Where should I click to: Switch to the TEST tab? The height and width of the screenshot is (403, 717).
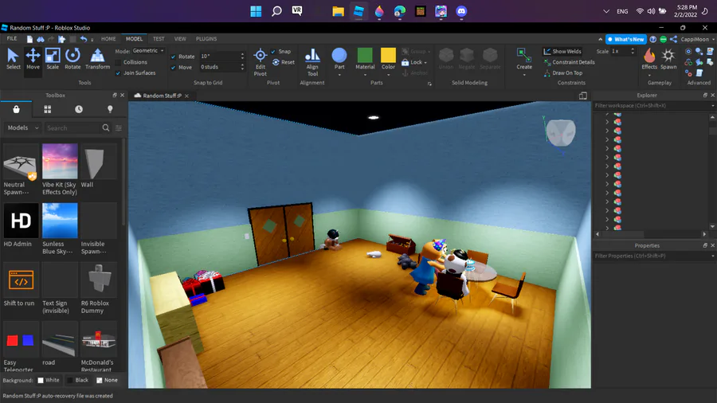[x=159, y=39]
